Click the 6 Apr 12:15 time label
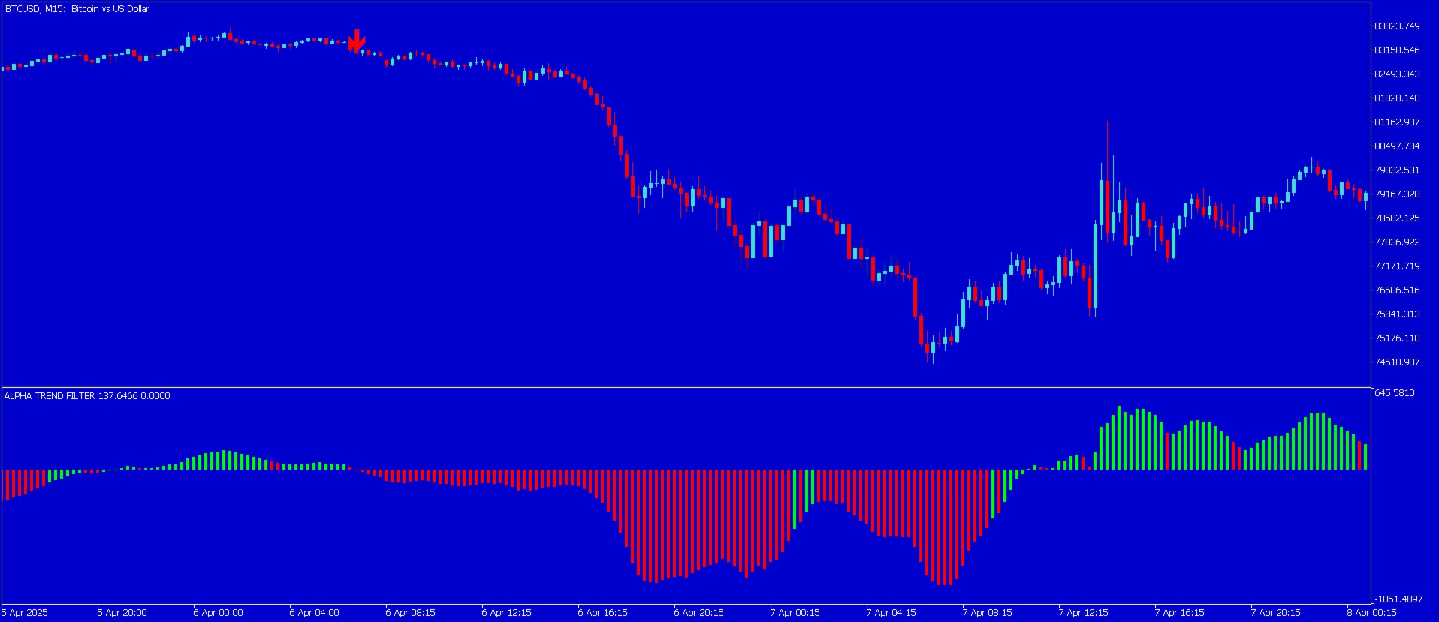 [507, 613]
